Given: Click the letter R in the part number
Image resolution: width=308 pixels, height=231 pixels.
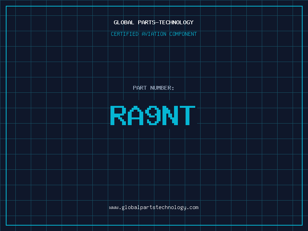Looking at the screenshot, I should tap(119, 115).
